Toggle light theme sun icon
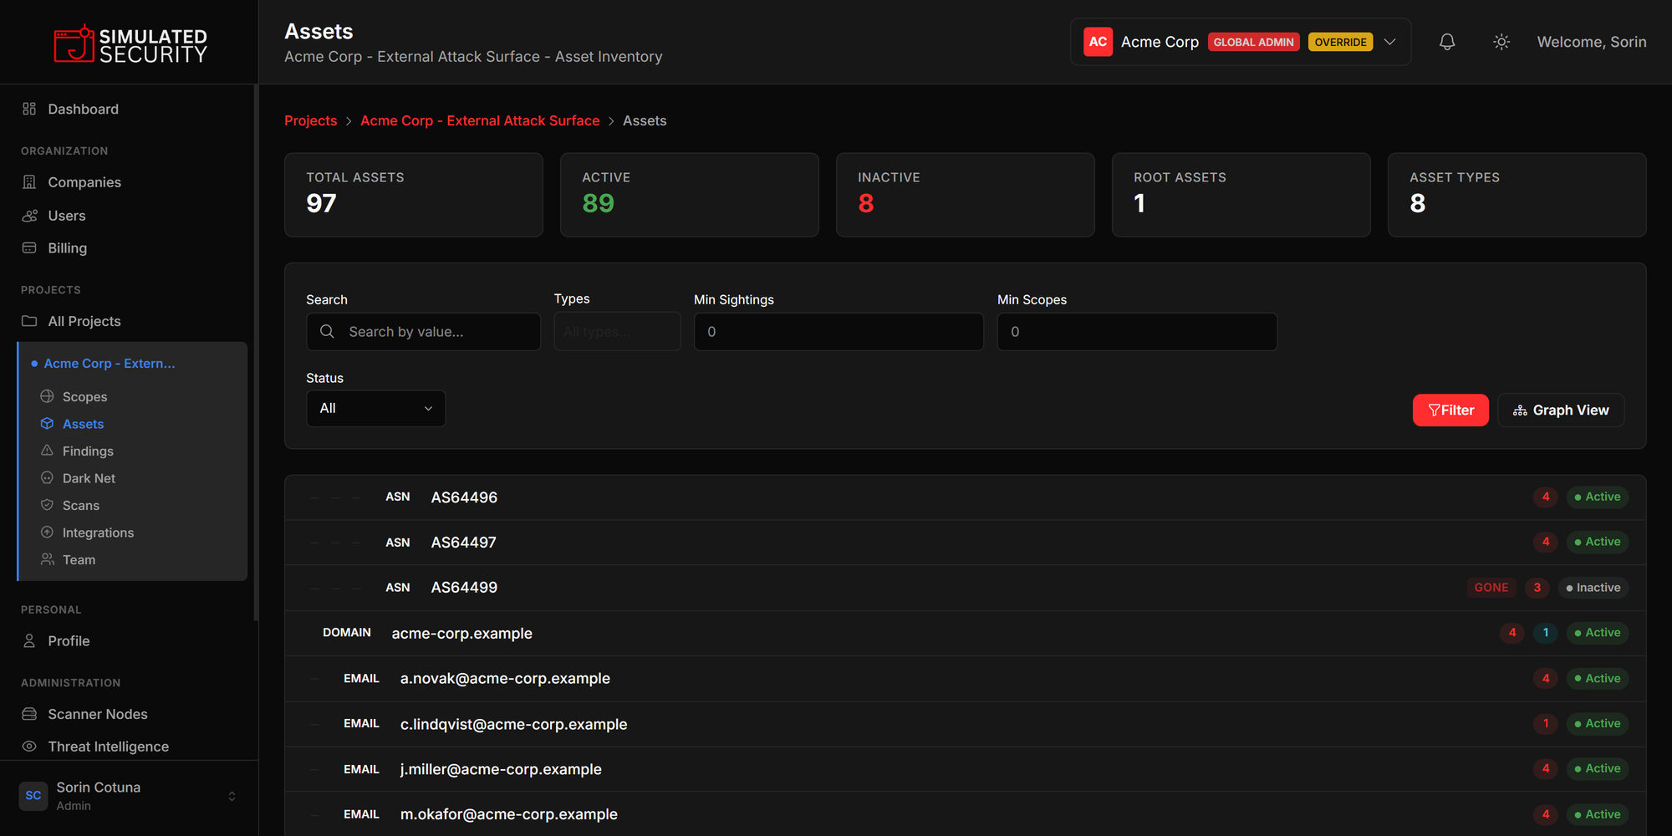1672x836 pixels. pos(1501,42)
